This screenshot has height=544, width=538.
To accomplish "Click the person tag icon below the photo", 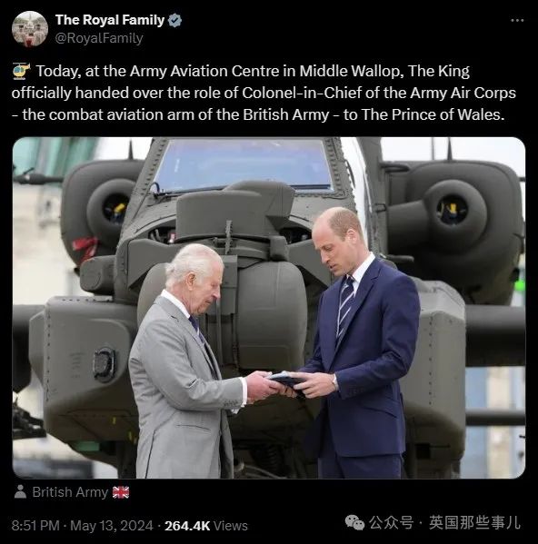I will pos(21,491).
